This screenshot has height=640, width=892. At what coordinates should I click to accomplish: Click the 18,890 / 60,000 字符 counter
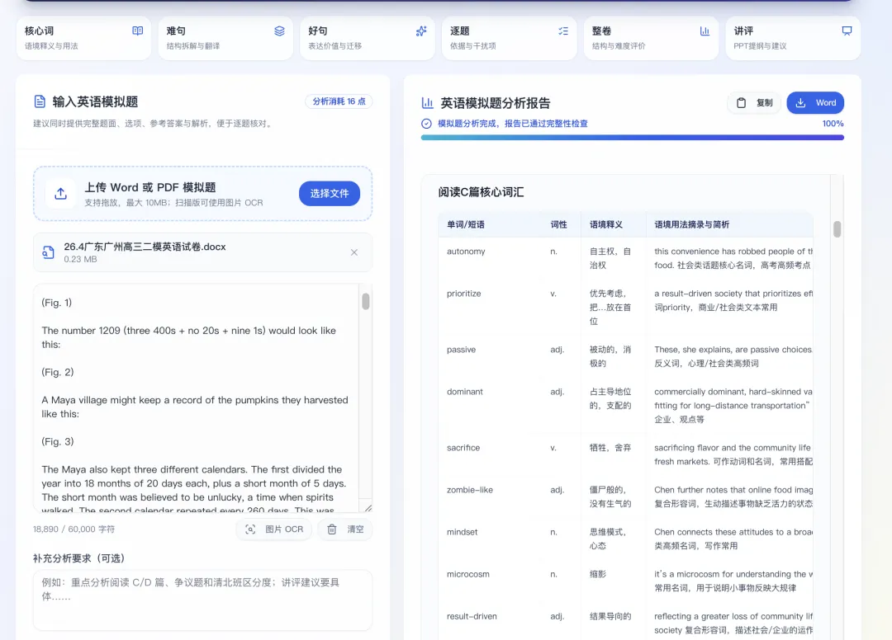pyautogui.click(x=74, y=529)
